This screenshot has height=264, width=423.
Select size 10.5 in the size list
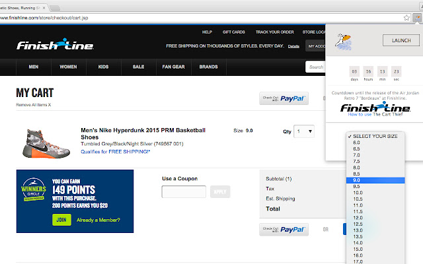(x=375, y=199)
